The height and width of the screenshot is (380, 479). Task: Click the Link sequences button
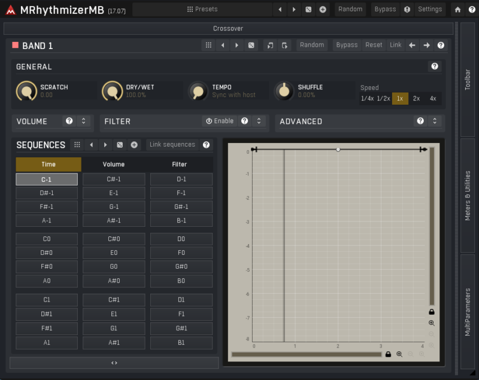point(172,145)
